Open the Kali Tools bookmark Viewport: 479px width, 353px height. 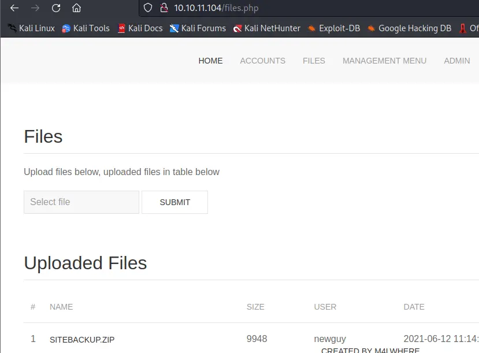pos(86,28)
